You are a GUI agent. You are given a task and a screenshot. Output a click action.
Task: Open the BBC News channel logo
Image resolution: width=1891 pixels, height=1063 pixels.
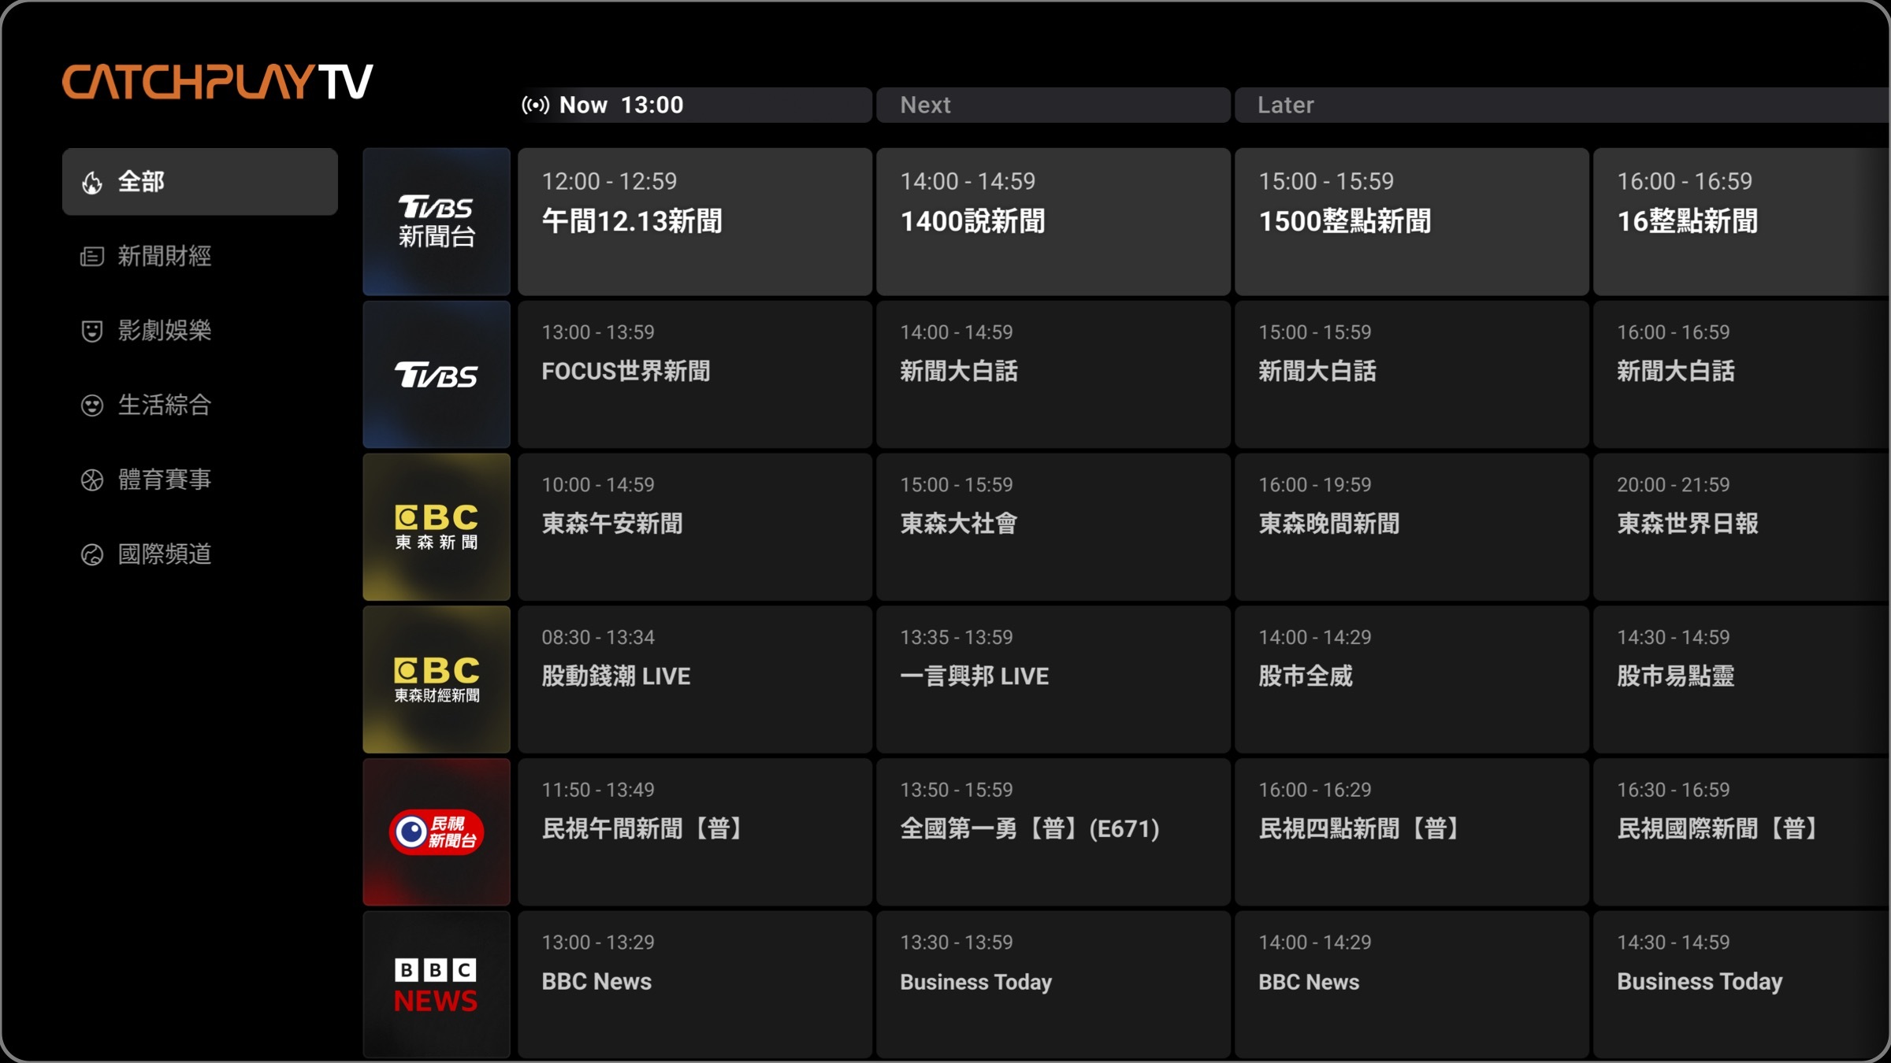[437, 984]
